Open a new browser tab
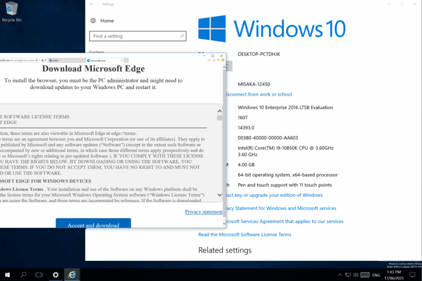422x281 pixels. pyautogui.click(x=126, y=61)
